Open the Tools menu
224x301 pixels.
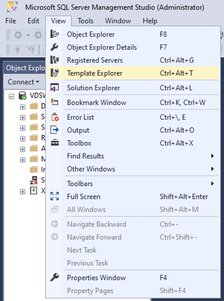pos(85,21)
